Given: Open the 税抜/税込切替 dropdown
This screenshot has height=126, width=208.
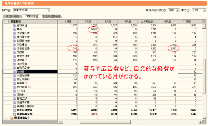Looking at the screenshot, I should point(177,10).
